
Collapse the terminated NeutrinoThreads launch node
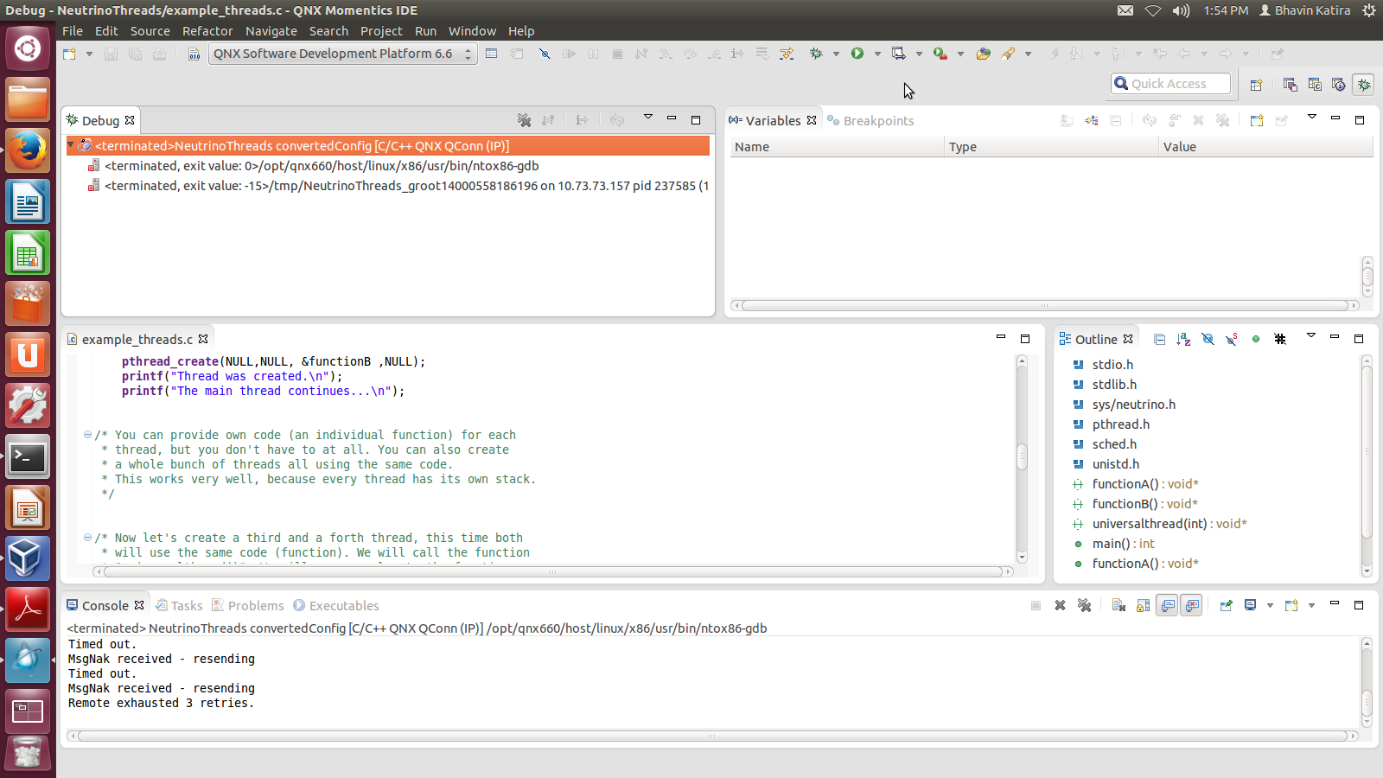pos(71,146)
